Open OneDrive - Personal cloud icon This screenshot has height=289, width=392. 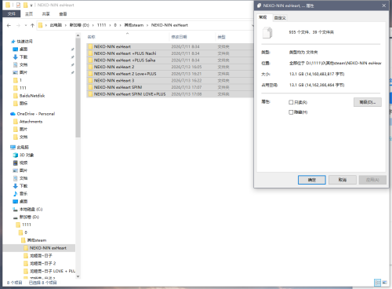click(13, 114)
